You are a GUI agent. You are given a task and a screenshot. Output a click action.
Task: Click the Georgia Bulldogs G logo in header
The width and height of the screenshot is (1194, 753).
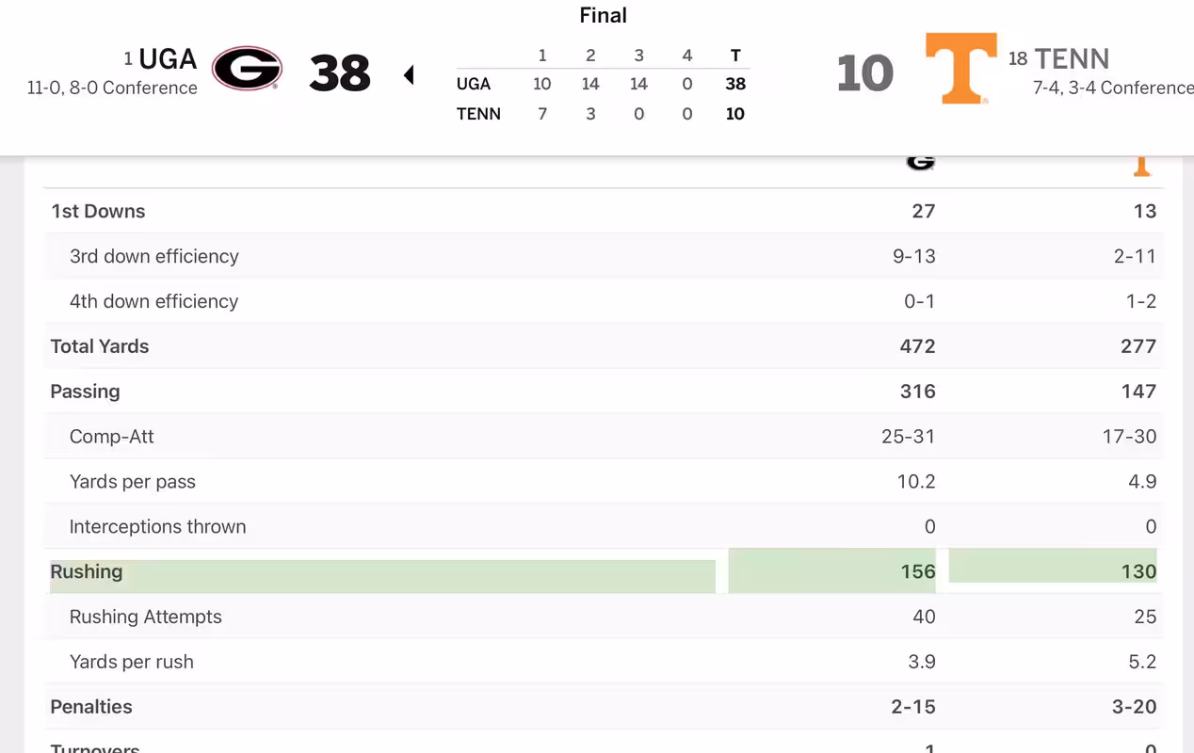coord(247,69)
